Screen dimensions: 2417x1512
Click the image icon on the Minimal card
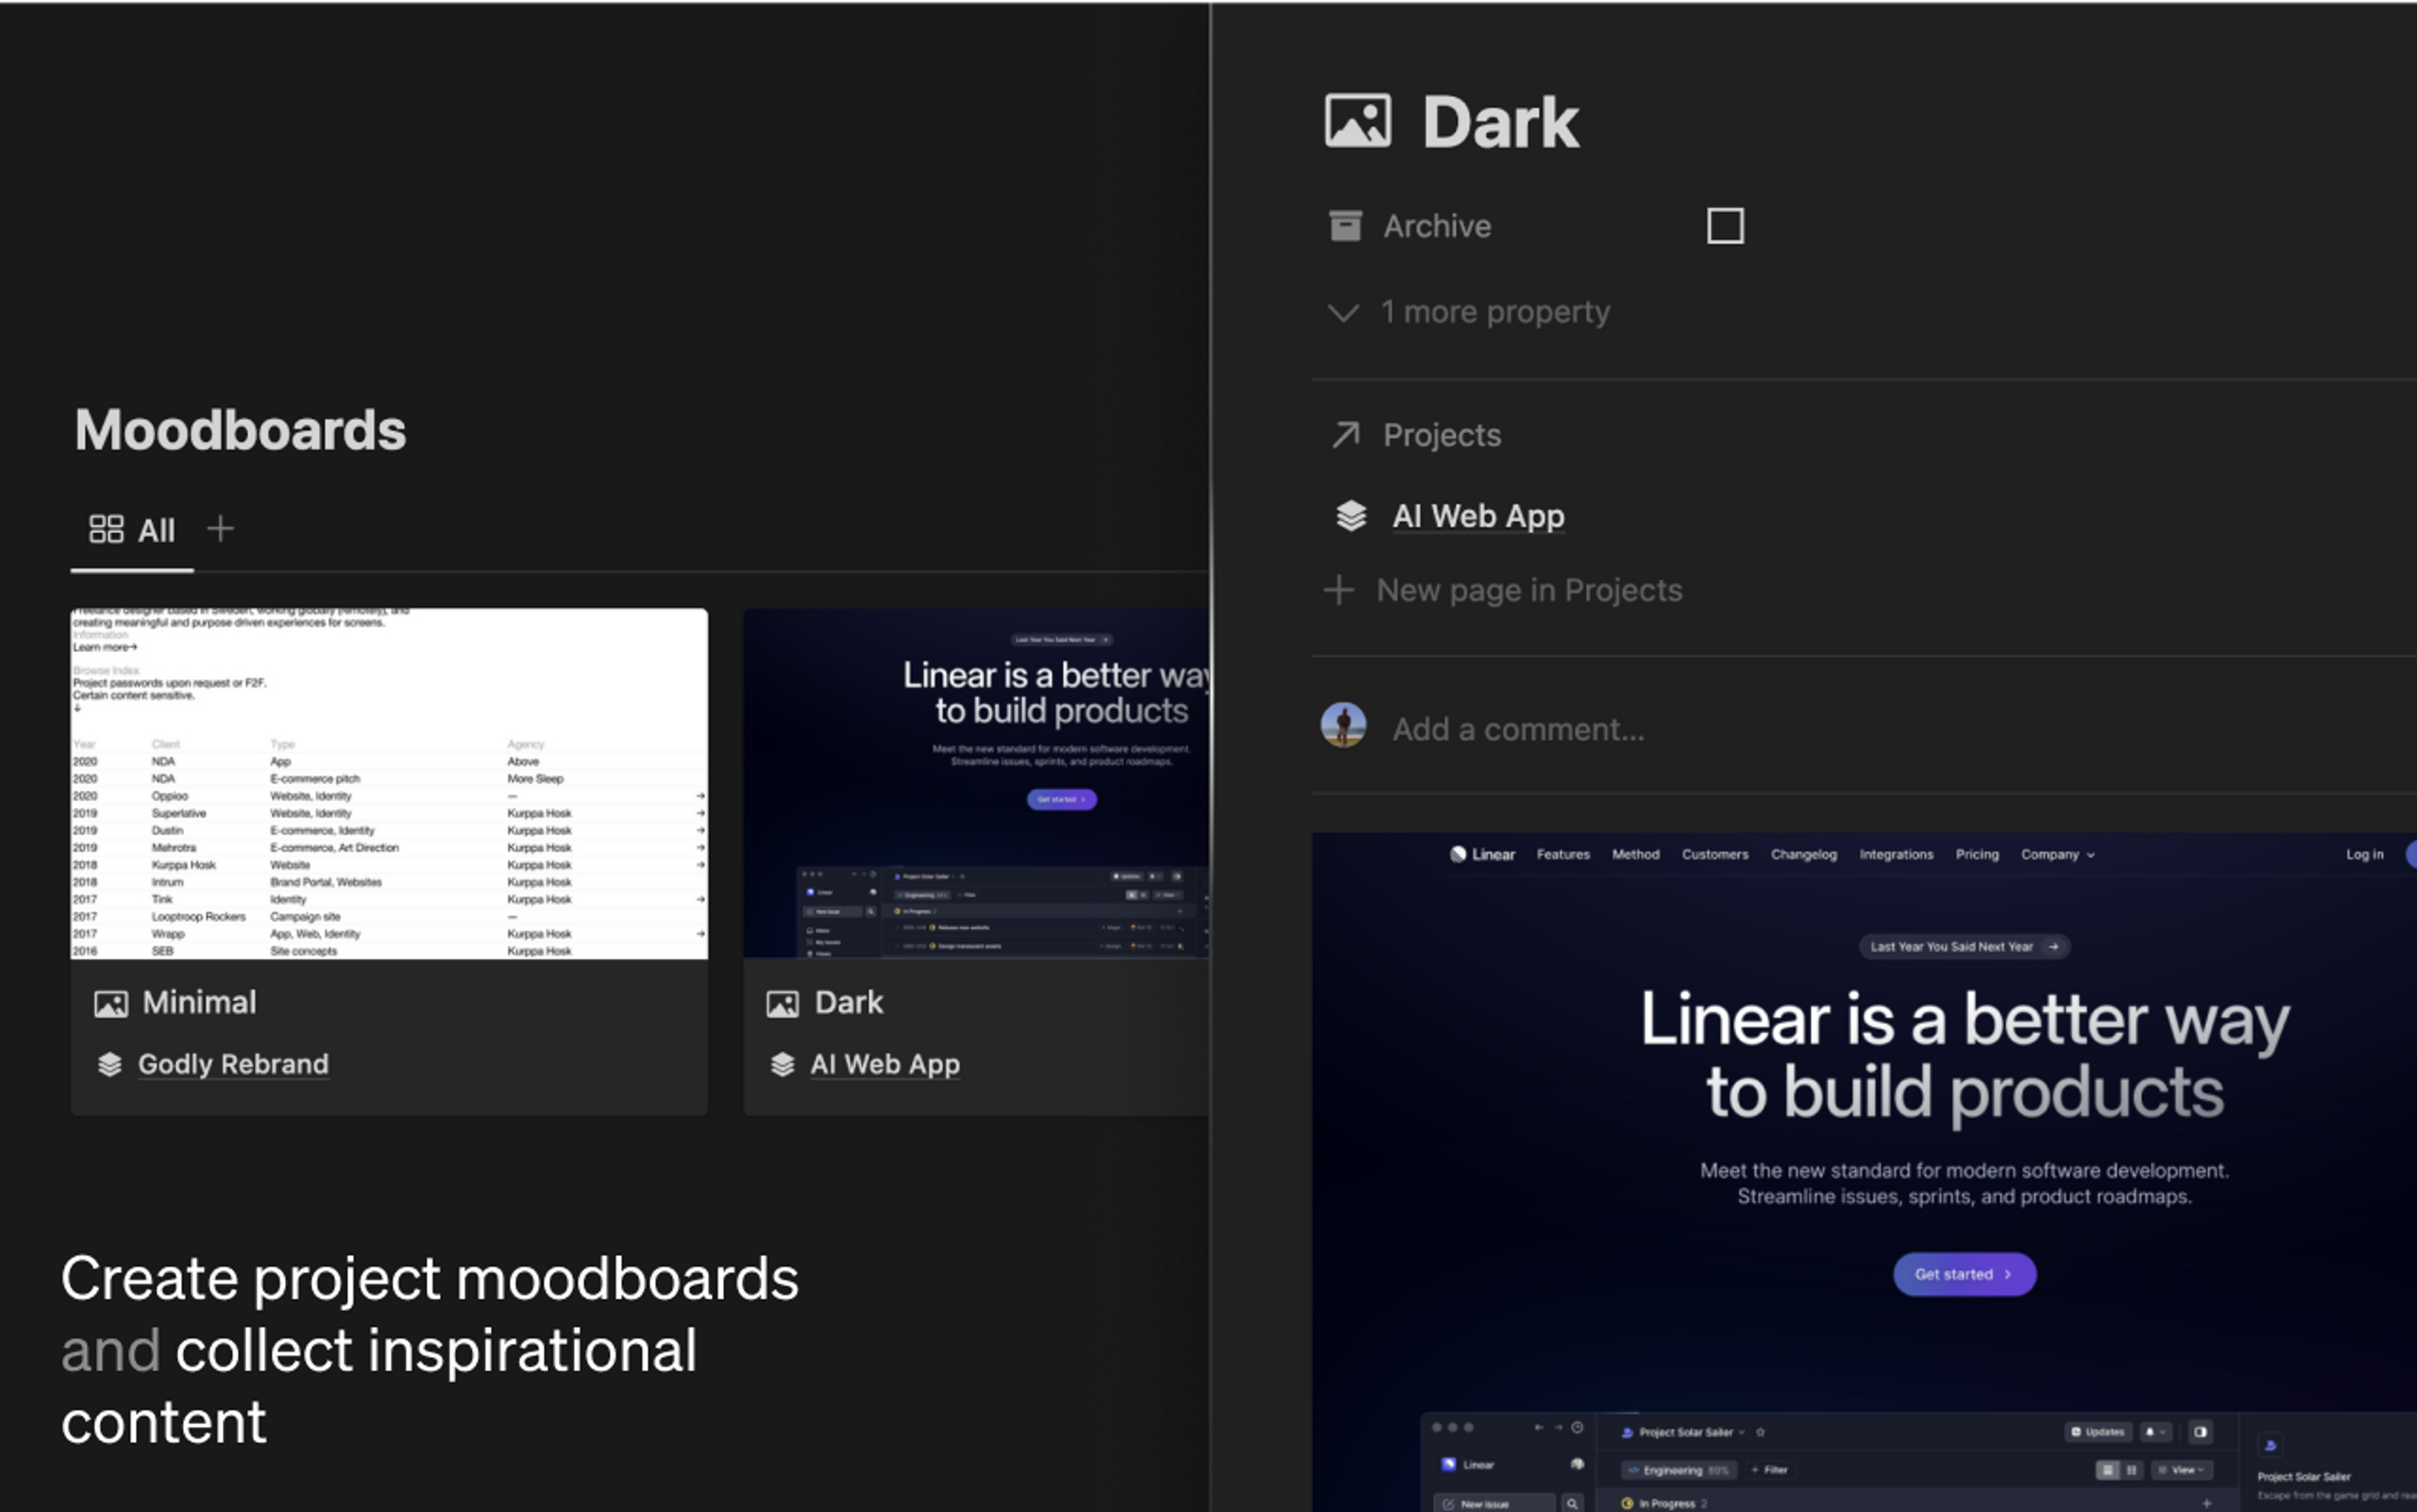(x=111, y=1003)
